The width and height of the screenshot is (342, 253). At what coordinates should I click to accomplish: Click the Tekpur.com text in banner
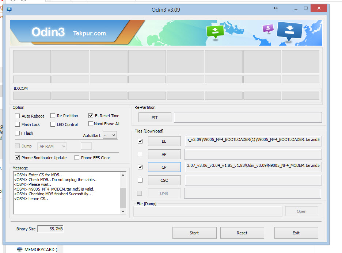pyautogui.click(x=90, y=33)
